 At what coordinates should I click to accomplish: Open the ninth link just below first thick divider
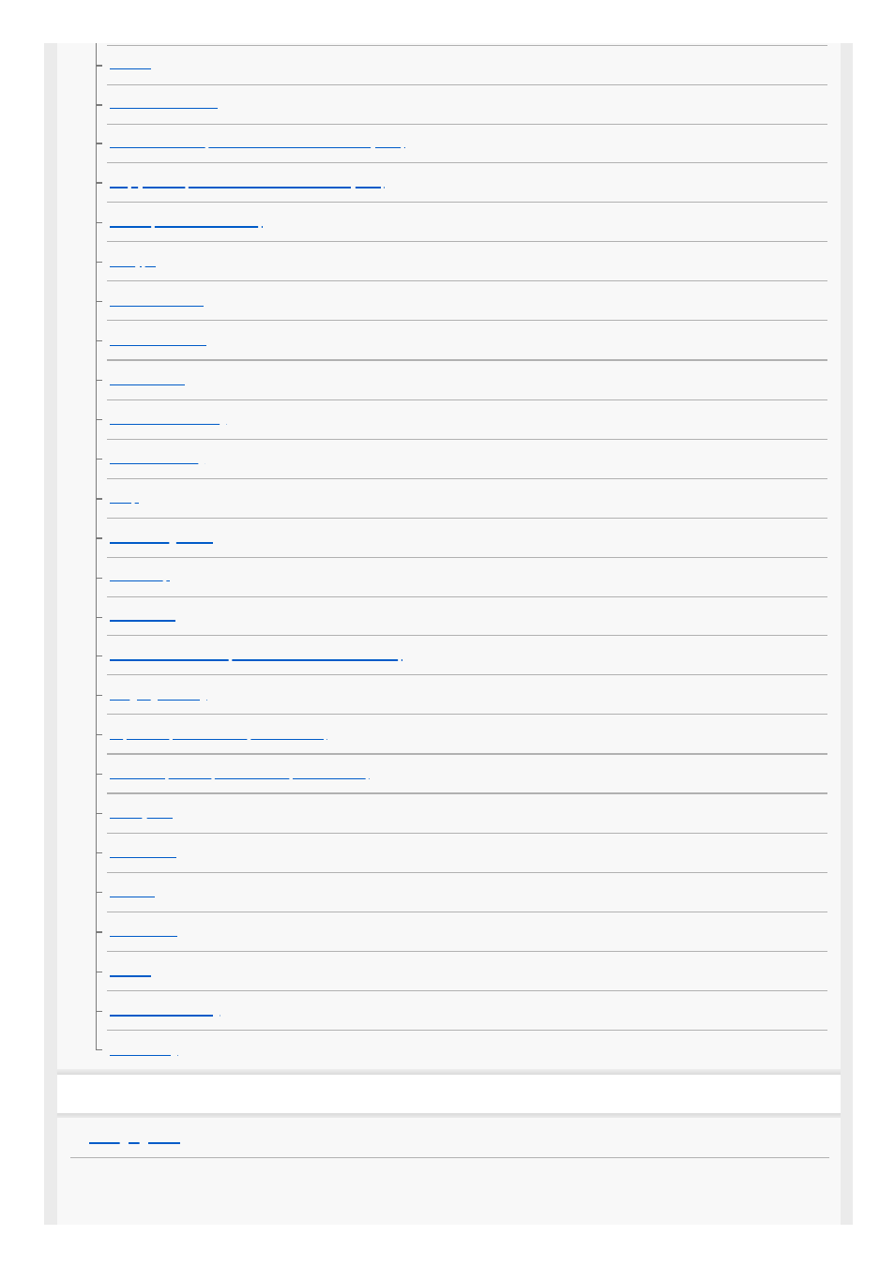147,383
